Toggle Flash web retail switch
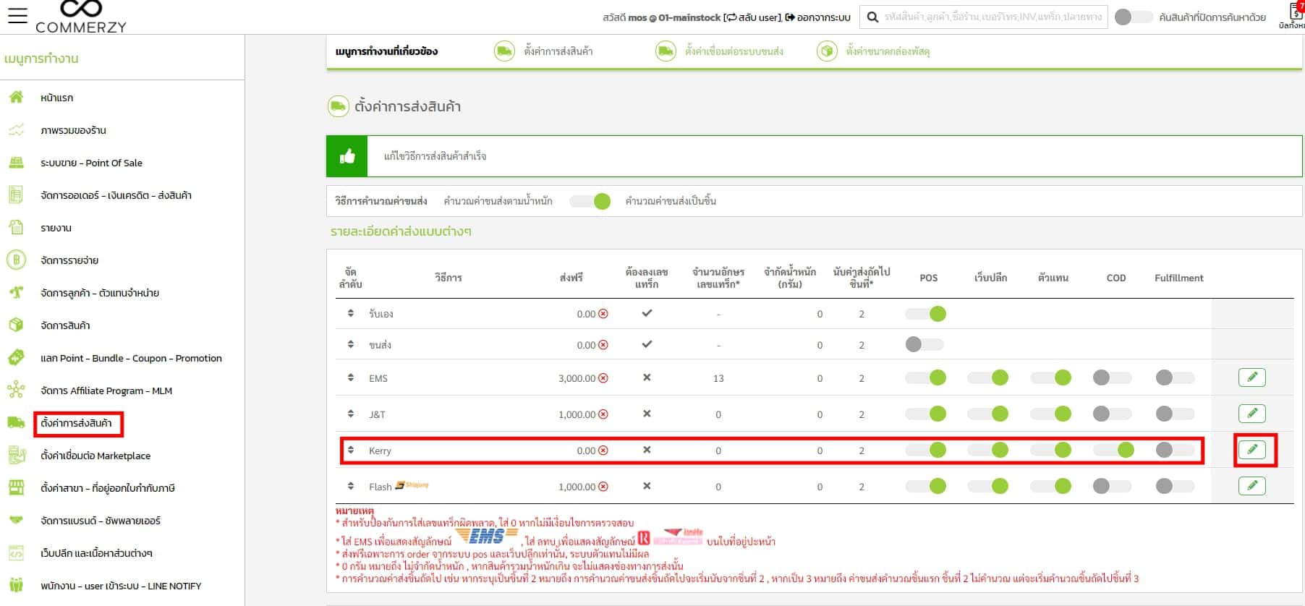This screenshot has height=606, width=1305. click(988, 486)
